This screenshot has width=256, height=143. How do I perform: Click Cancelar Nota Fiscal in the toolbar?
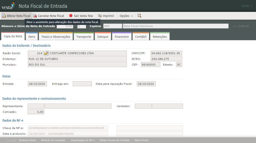[49, 16]
